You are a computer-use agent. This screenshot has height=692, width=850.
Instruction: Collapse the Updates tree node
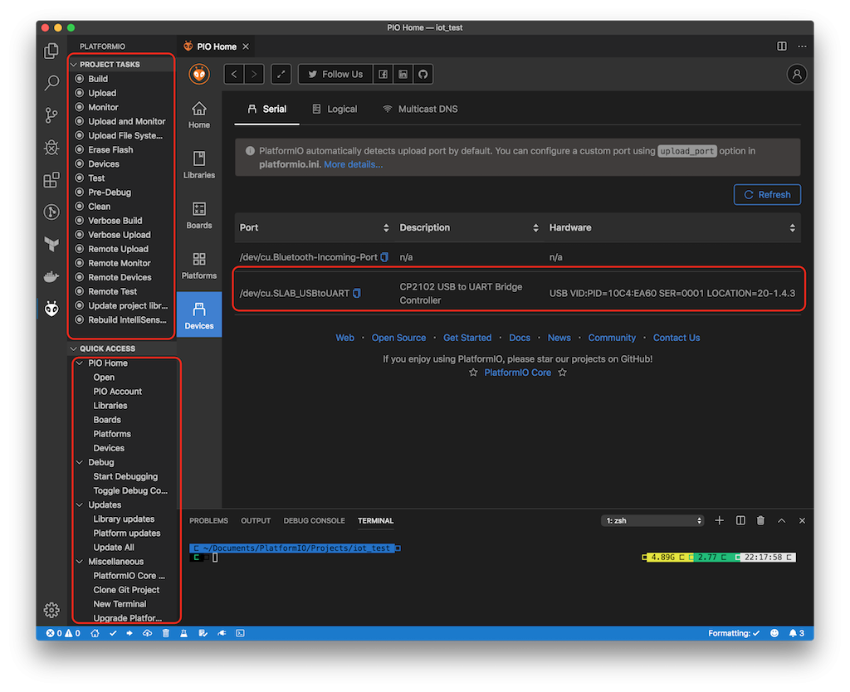(80, 505)
